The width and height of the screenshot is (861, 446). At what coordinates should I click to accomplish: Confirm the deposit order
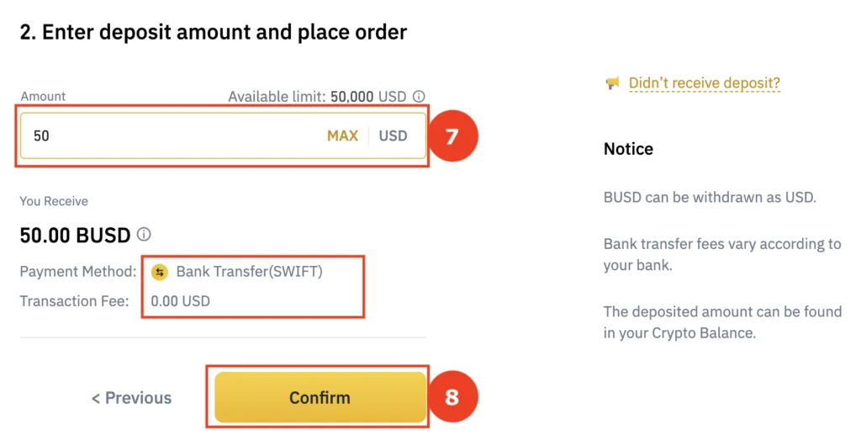point(320,397)
